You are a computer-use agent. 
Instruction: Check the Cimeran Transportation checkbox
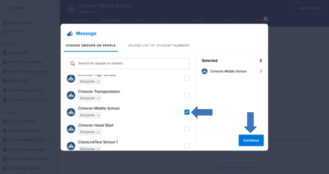[187, 95]
